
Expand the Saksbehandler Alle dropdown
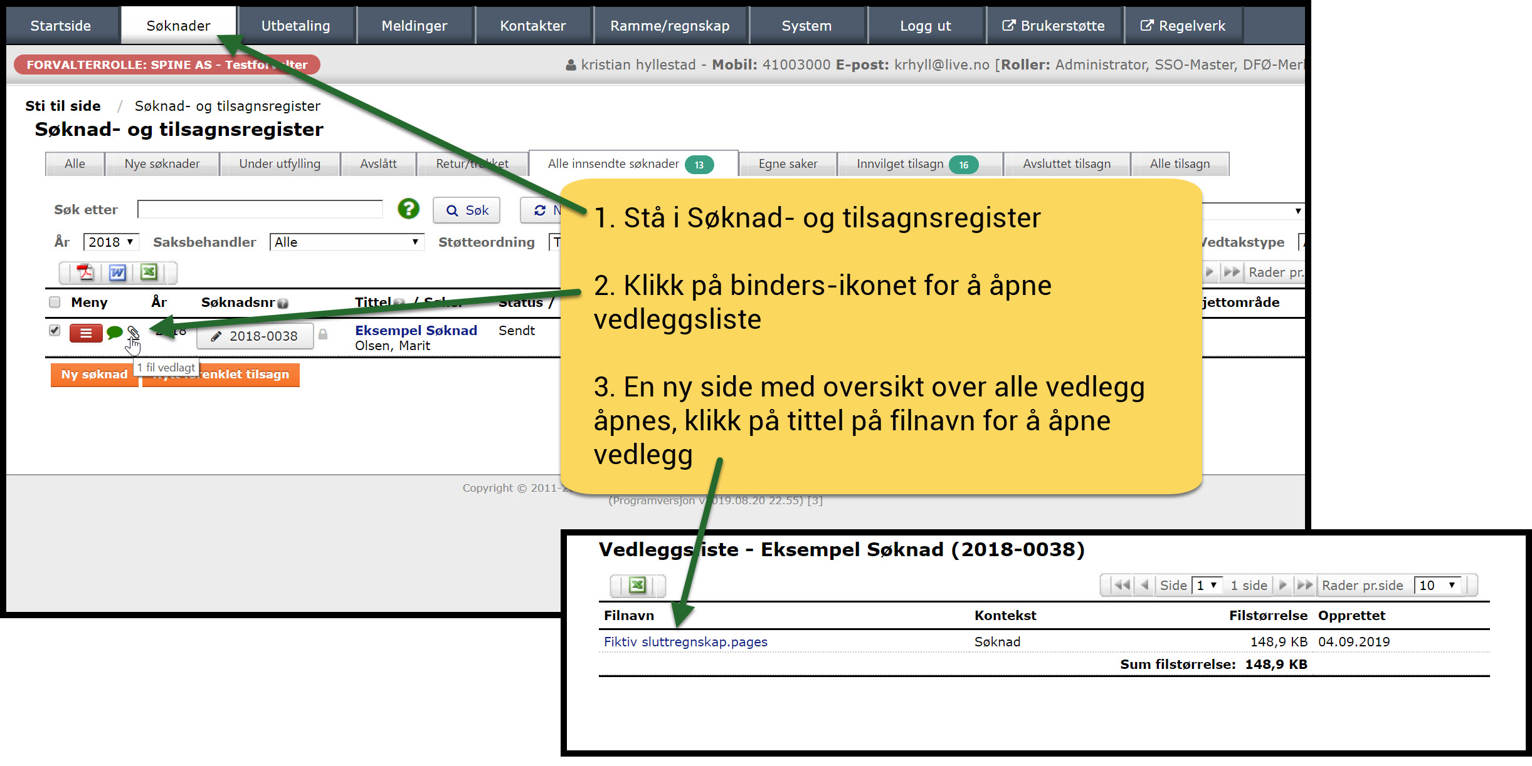(346, 242)
